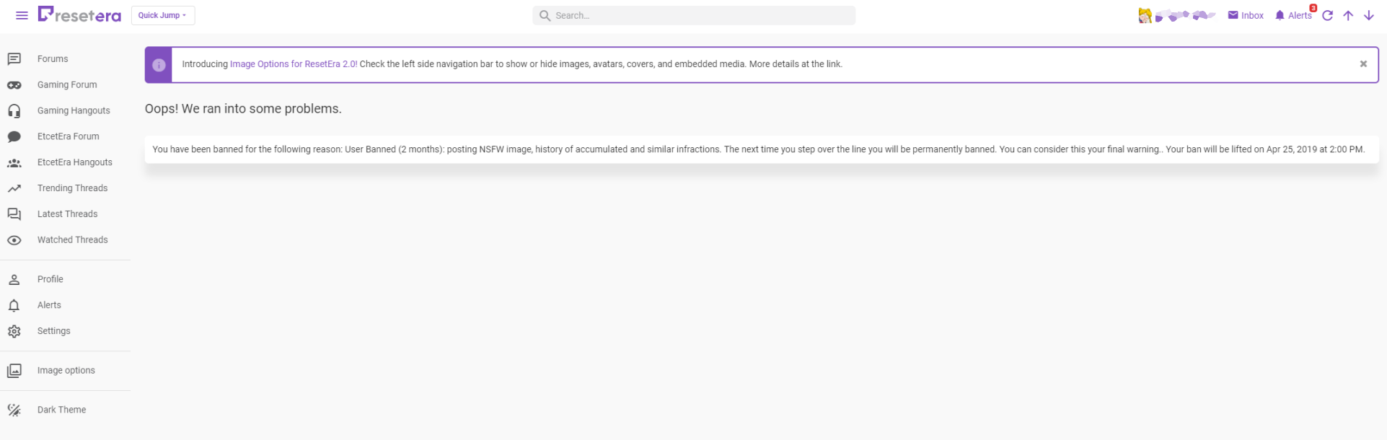This screenshot has width=1387, height=440.
Task: Click the Gaming Forum controller icon
Action: (14, 85)
